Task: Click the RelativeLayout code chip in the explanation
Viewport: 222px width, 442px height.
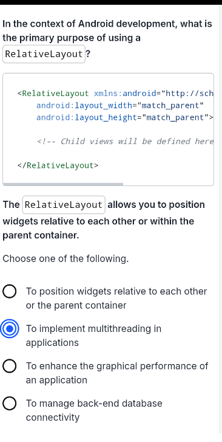Action: [64, 205]
